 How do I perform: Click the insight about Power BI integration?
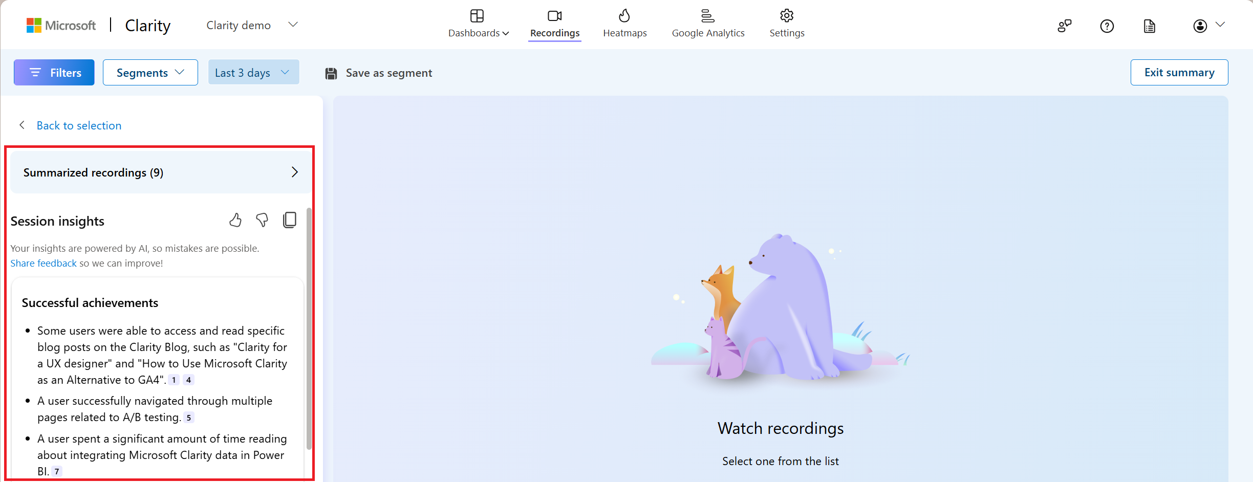(162, 455)
